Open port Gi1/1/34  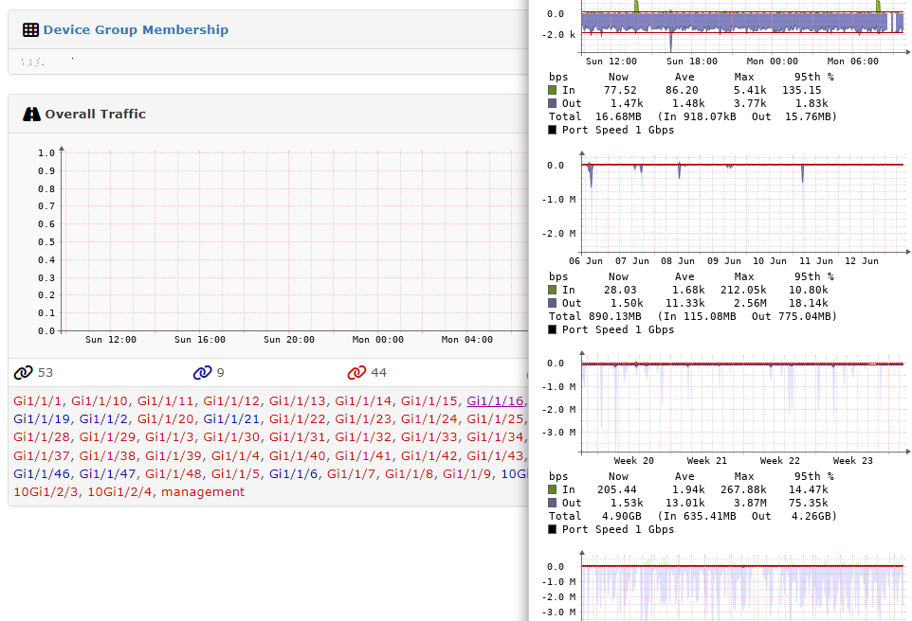495,436
